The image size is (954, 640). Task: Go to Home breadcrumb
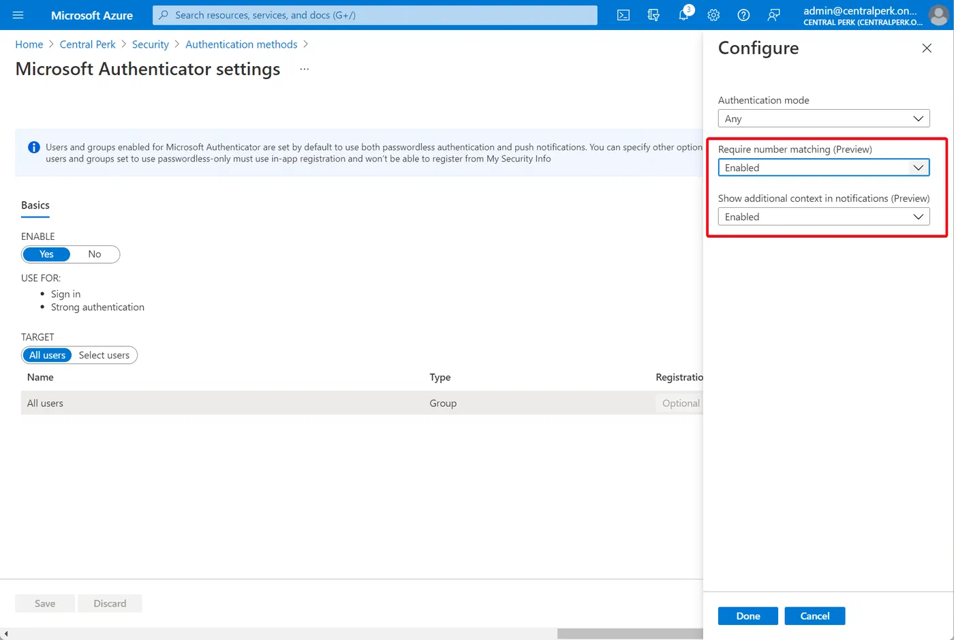click(x=29, y=44)
